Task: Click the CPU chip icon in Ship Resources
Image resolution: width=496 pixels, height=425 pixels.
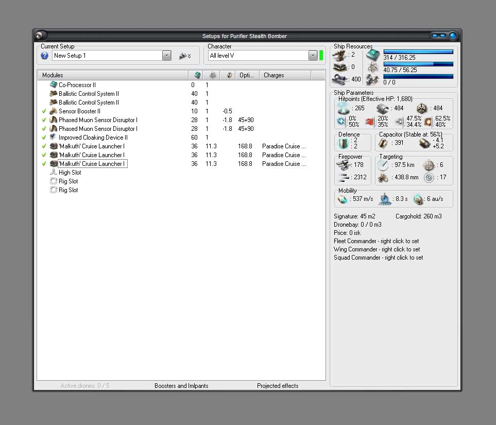Action: [373, 55]
